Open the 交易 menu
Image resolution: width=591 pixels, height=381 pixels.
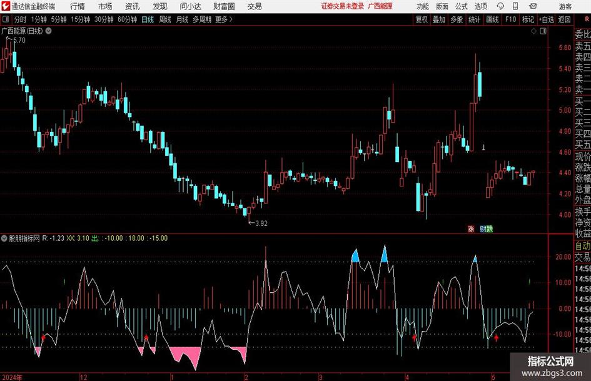(255, 6)
